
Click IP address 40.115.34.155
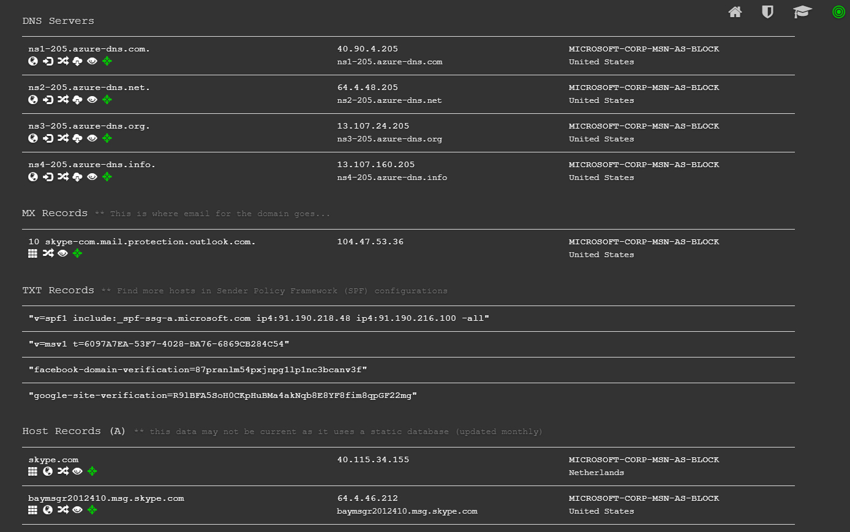pyautogui.click(x=373, y=460)
